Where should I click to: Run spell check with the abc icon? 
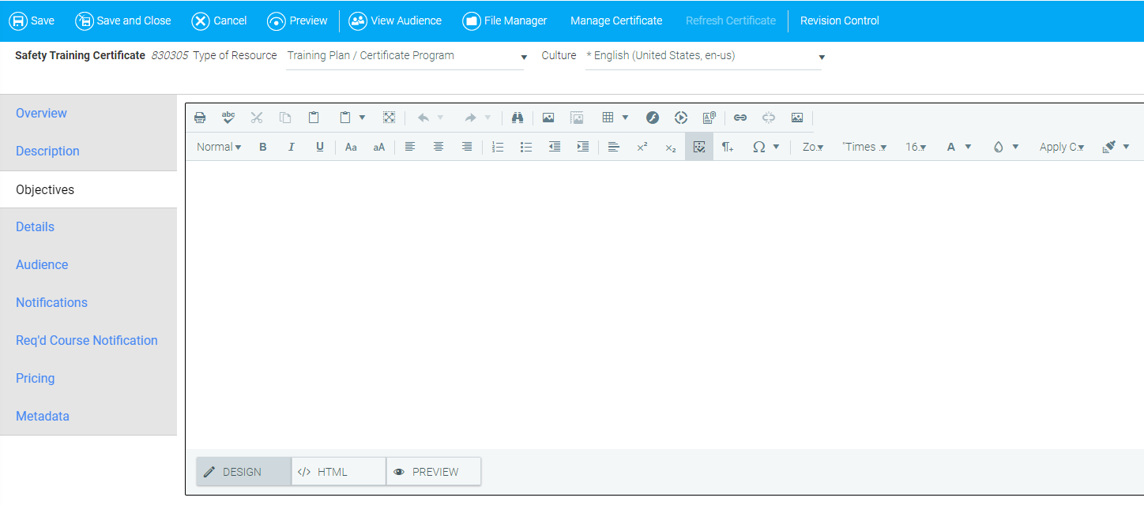click(x=228, y=118)
